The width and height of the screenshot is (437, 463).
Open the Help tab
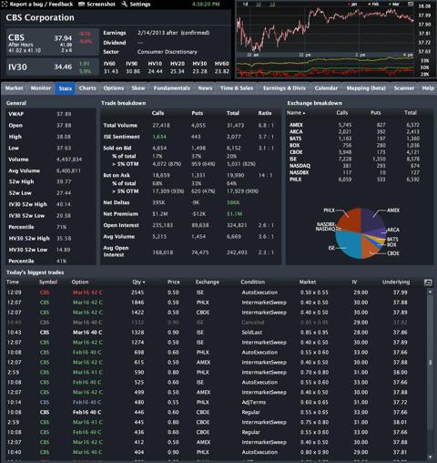pyautogui.click(x=428, y=88)
